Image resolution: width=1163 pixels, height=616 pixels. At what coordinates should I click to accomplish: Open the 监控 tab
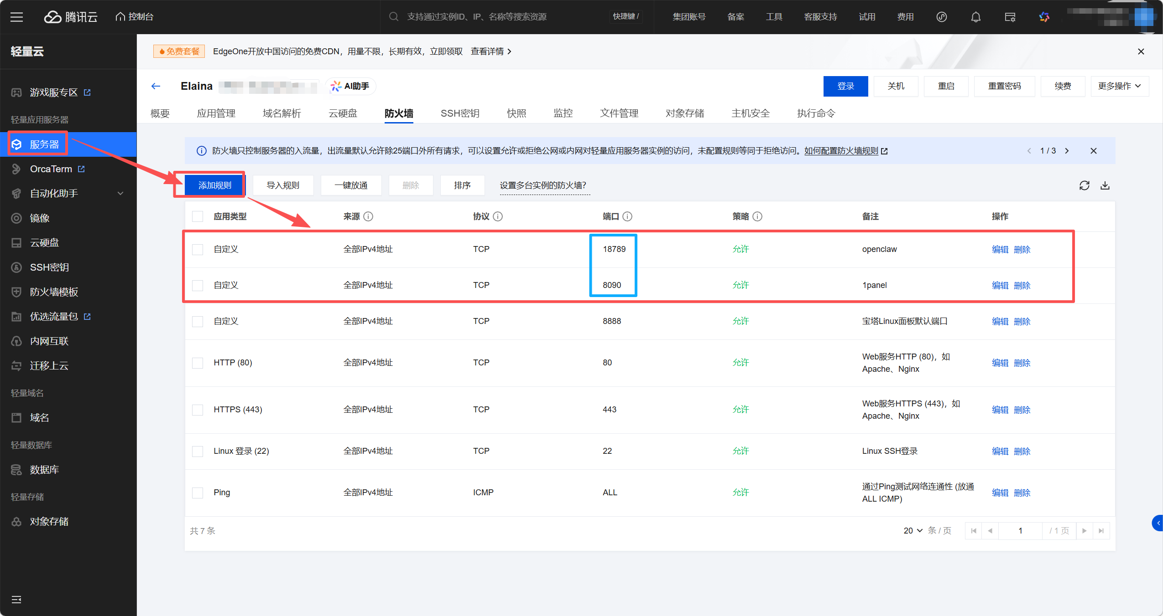(x=563, y=113)
